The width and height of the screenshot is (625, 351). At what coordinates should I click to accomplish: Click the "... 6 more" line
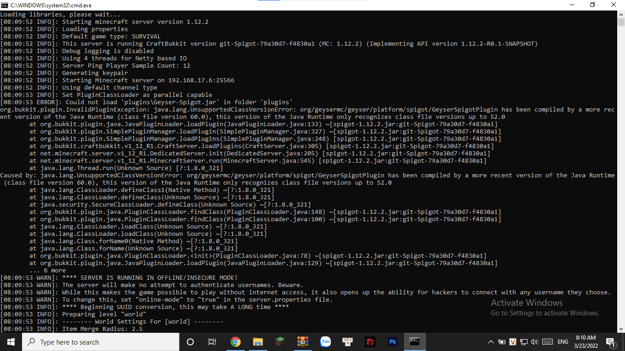(x=48, y=271)
